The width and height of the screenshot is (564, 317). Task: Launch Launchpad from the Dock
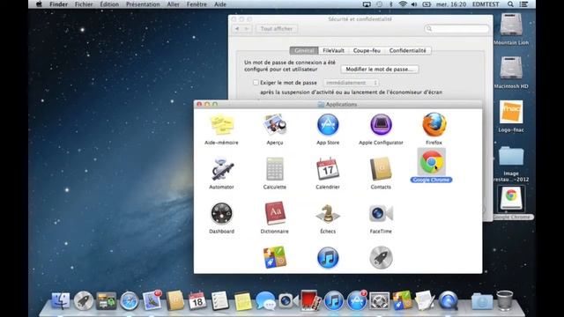[84, 300]
